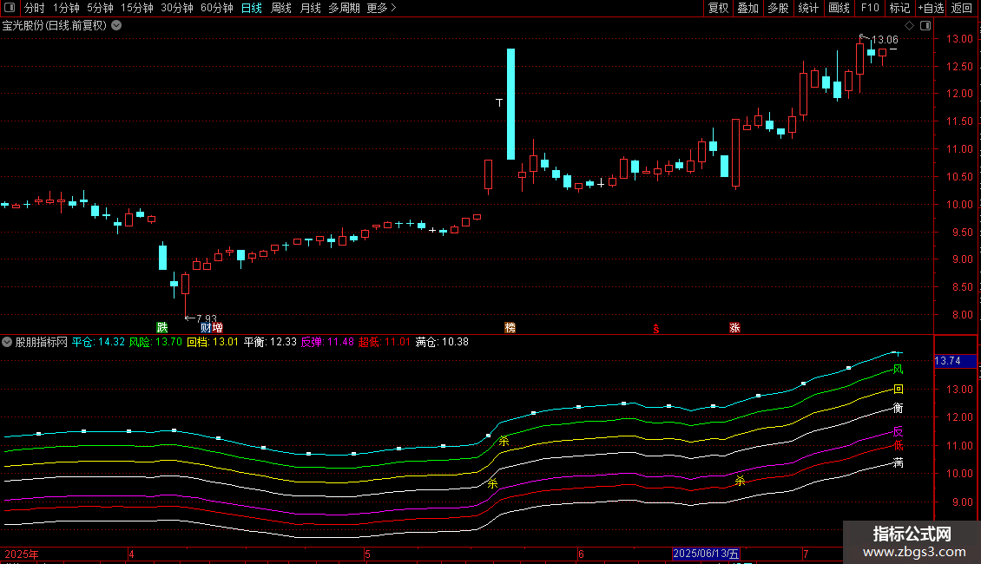Viewport: 981px width, 564px height.
Task: Click the white 满 line label
Action: coord(898,462)
